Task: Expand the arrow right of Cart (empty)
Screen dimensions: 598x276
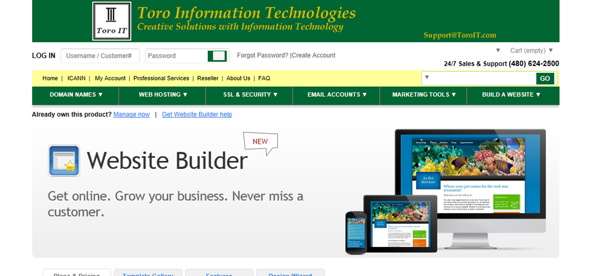Action: tap(551, 51)
